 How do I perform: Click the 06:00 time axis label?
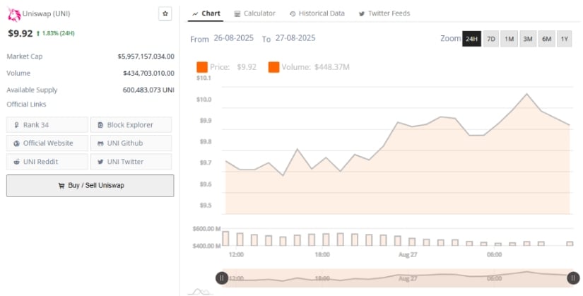[494, 255]
